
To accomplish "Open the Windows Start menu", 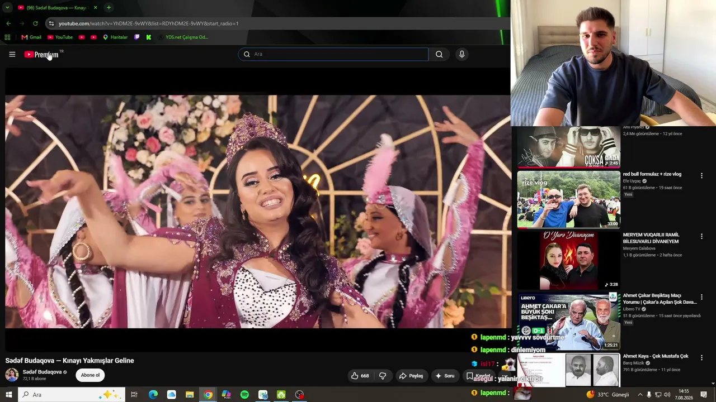I will point(8,395).
